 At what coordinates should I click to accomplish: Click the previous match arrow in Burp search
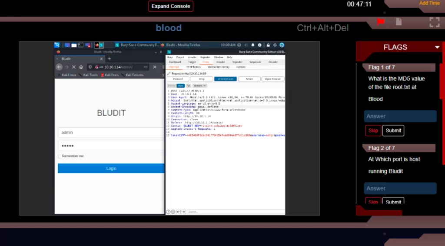179,212
